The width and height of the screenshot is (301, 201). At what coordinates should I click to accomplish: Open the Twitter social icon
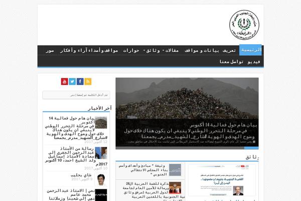[72, 81]
